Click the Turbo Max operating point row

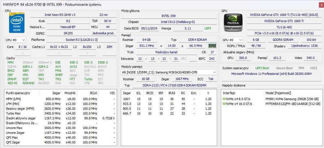click(x=60, y=113)
